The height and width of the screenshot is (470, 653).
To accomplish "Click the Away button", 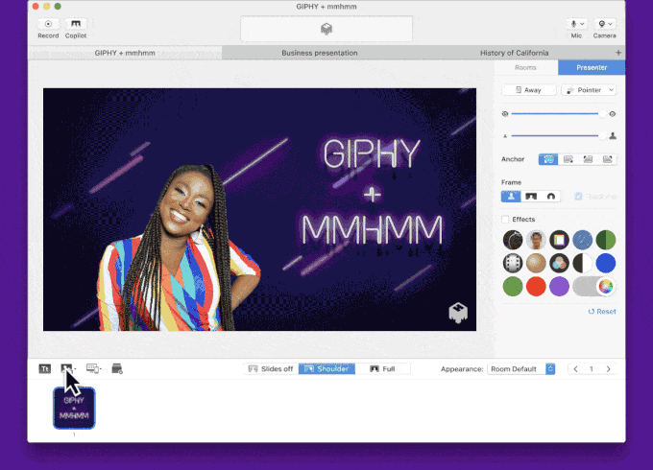I will tap(529, 90).
